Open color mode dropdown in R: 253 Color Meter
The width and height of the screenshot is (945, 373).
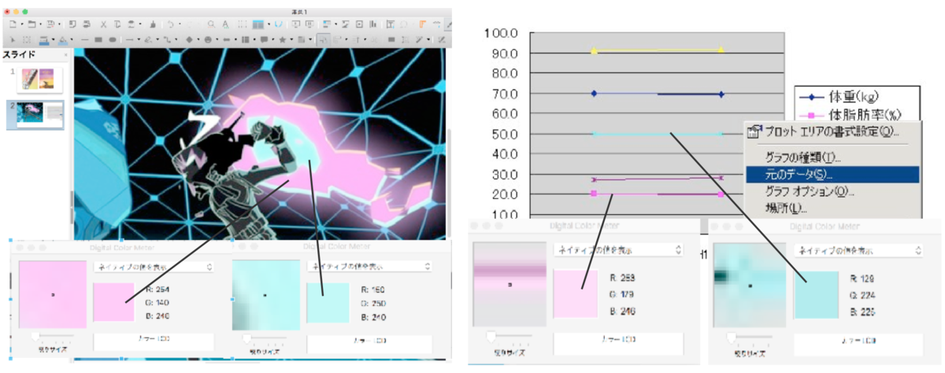tap(618, 249)
